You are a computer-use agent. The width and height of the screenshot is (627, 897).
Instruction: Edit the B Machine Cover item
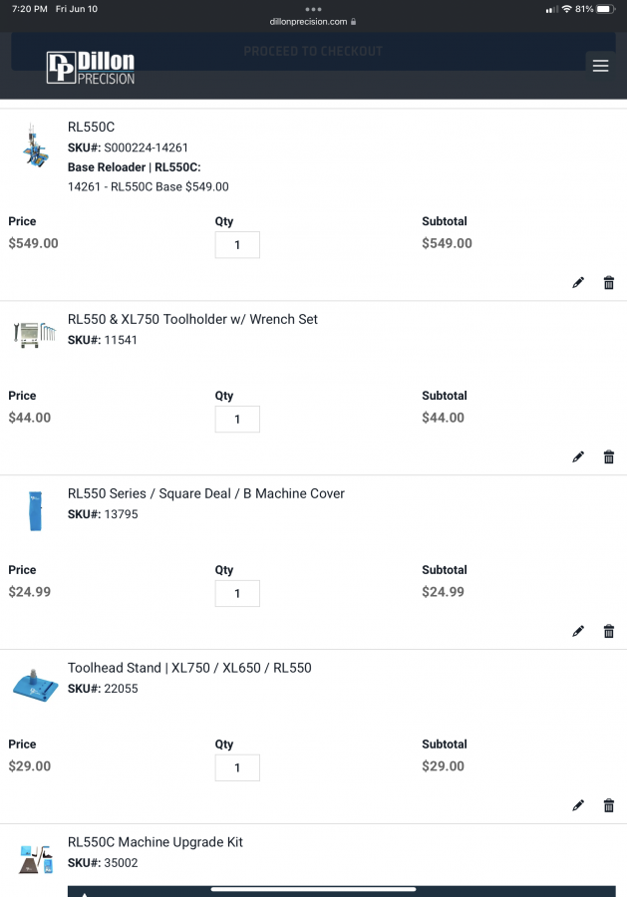[578, 632]
